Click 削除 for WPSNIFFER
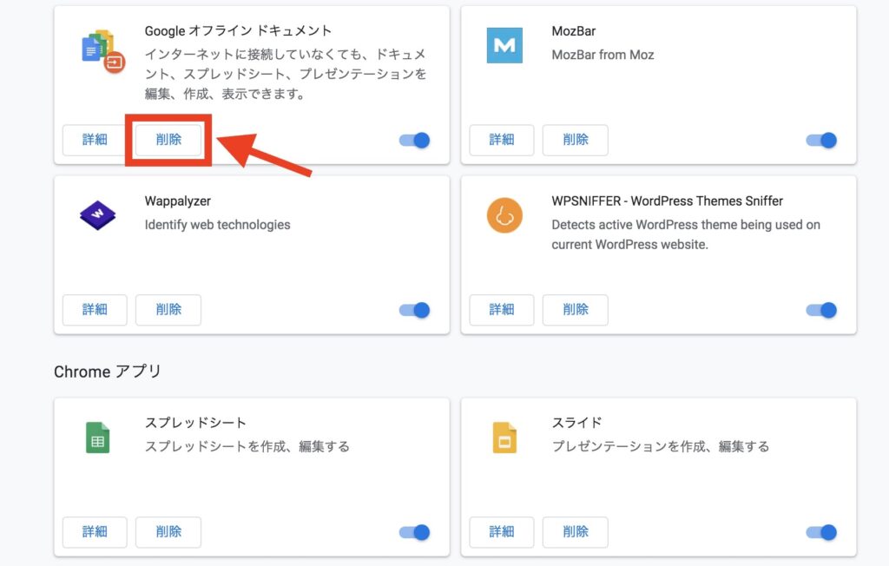 pyautogui.click(x=576, y=310)
